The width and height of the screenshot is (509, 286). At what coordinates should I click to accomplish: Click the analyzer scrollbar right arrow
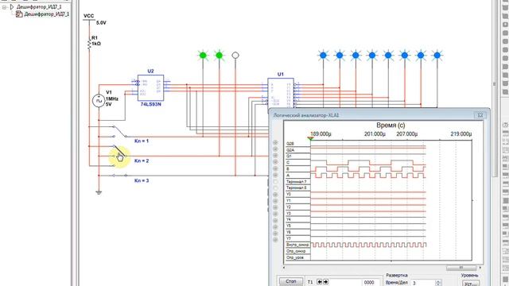(480, 268)
